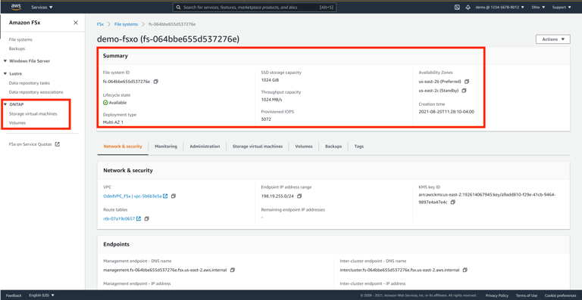Click the Multi-AZ 1 deployment type value
Viewport: 582px width, 300px height.
[x=113, y=122]
